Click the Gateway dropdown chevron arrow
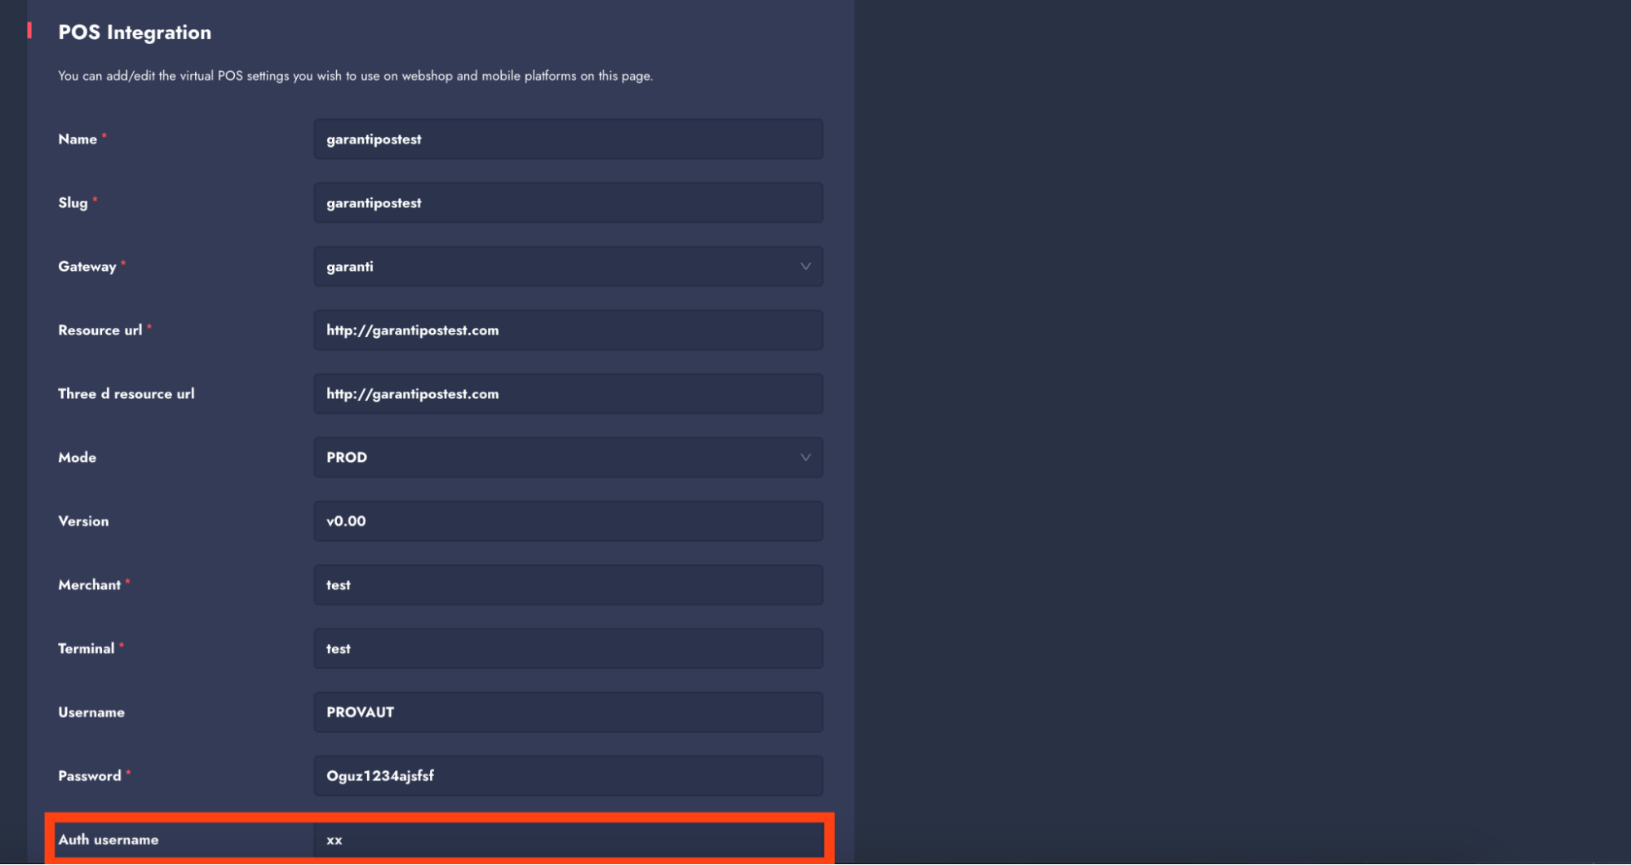 [x=804, y=267]
